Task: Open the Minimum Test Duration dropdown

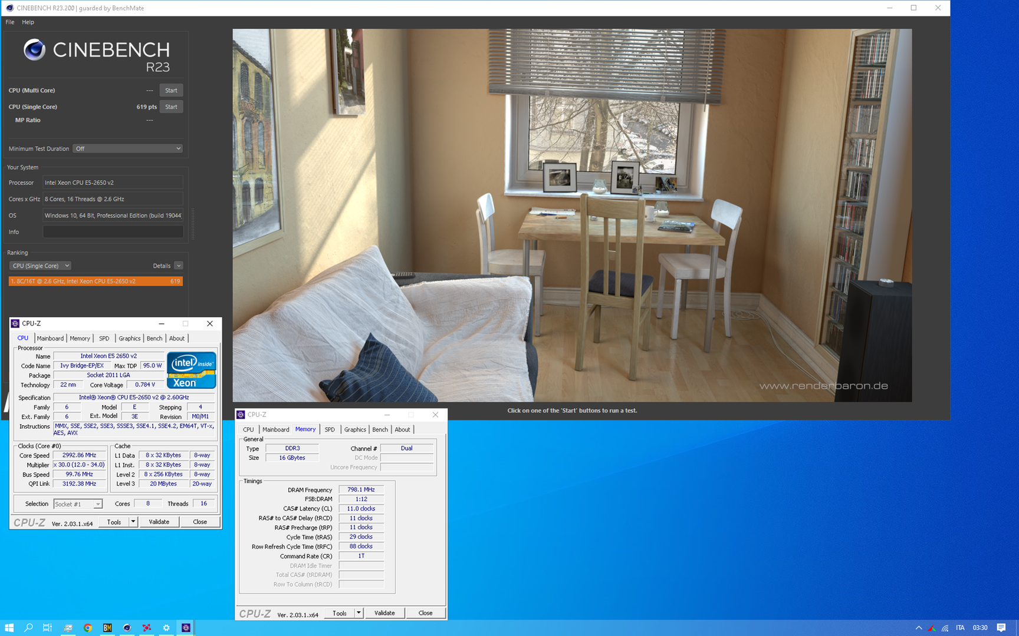Action: point(128,148)
